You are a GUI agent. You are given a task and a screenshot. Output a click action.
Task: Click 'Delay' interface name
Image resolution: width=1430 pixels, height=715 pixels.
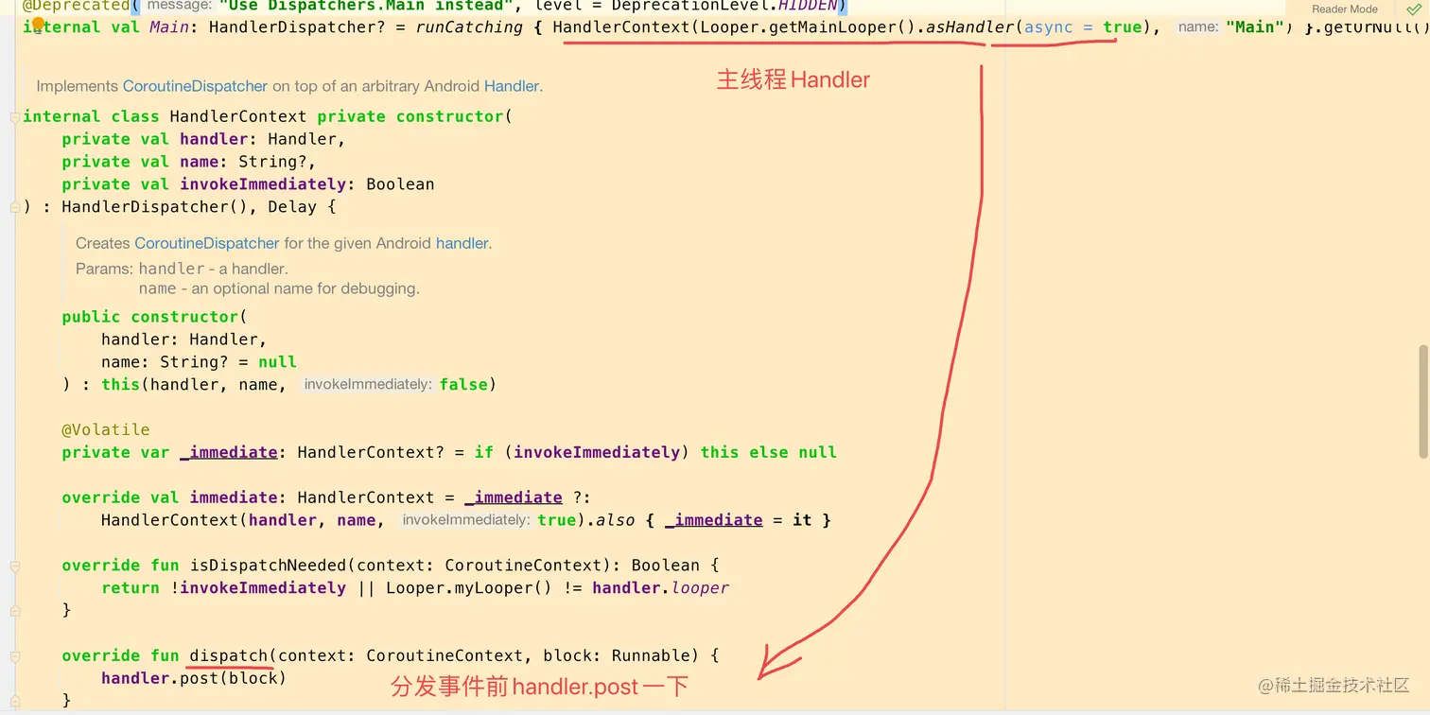[x=292, y=207]
